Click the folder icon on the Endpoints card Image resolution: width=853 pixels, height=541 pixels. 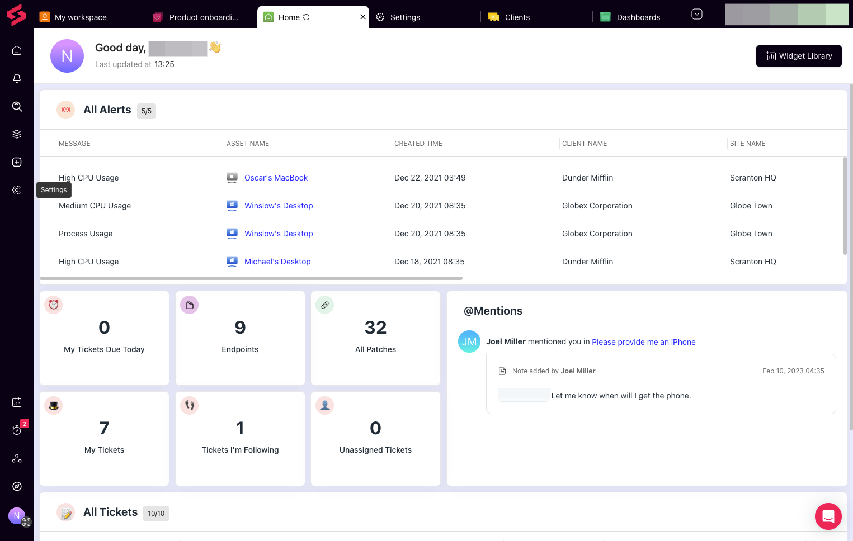190,305
